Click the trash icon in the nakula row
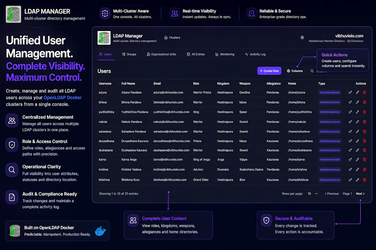376x250 pixels. (365, 122)
